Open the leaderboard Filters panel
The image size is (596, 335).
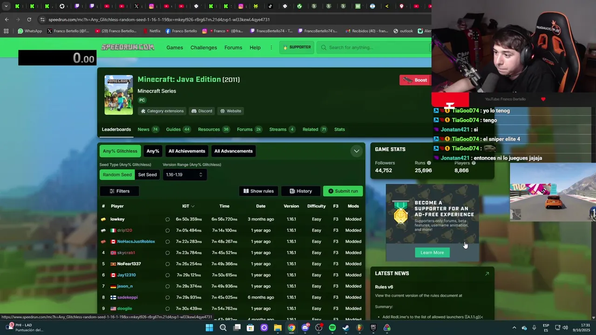pos(119,191)
